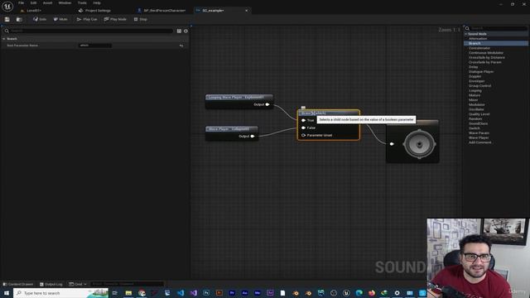
Task: Open the Help menu
Action: point(97,2)
